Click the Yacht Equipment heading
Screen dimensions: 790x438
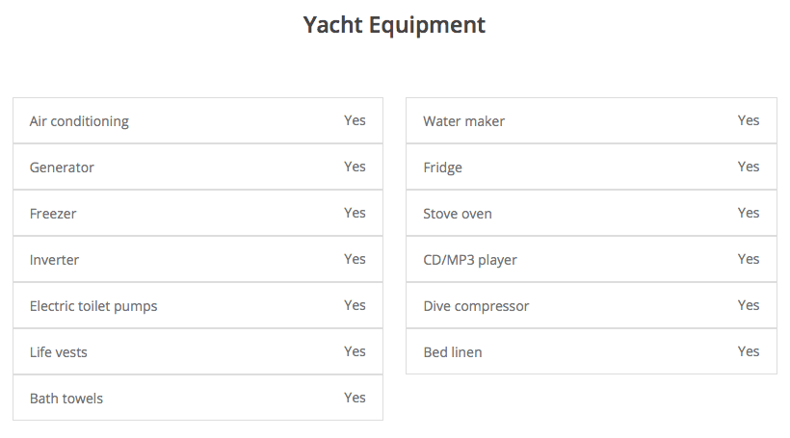394,25
